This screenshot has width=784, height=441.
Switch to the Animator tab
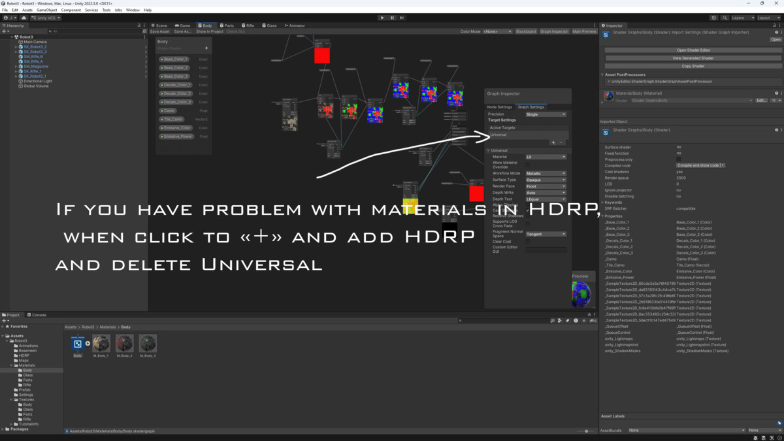tap(295, 25)
